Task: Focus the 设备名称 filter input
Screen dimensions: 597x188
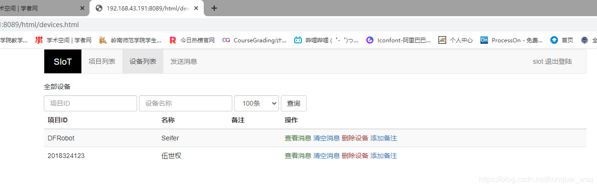Action: [x=186, y=103]
